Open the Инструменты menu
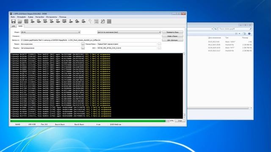This screenshot has width=271, height=152. (51, 17)
